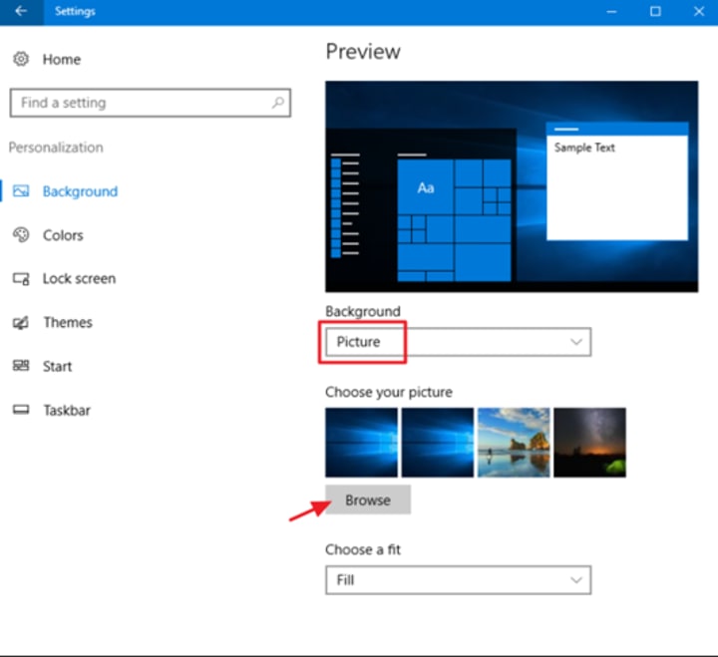
Task: Click the Taskbar icon in sidebar
Action: click(21, 410)
